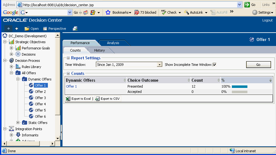Expand the Static Offers node
This screenshot has width=276, height=155.
coord(18,123)
